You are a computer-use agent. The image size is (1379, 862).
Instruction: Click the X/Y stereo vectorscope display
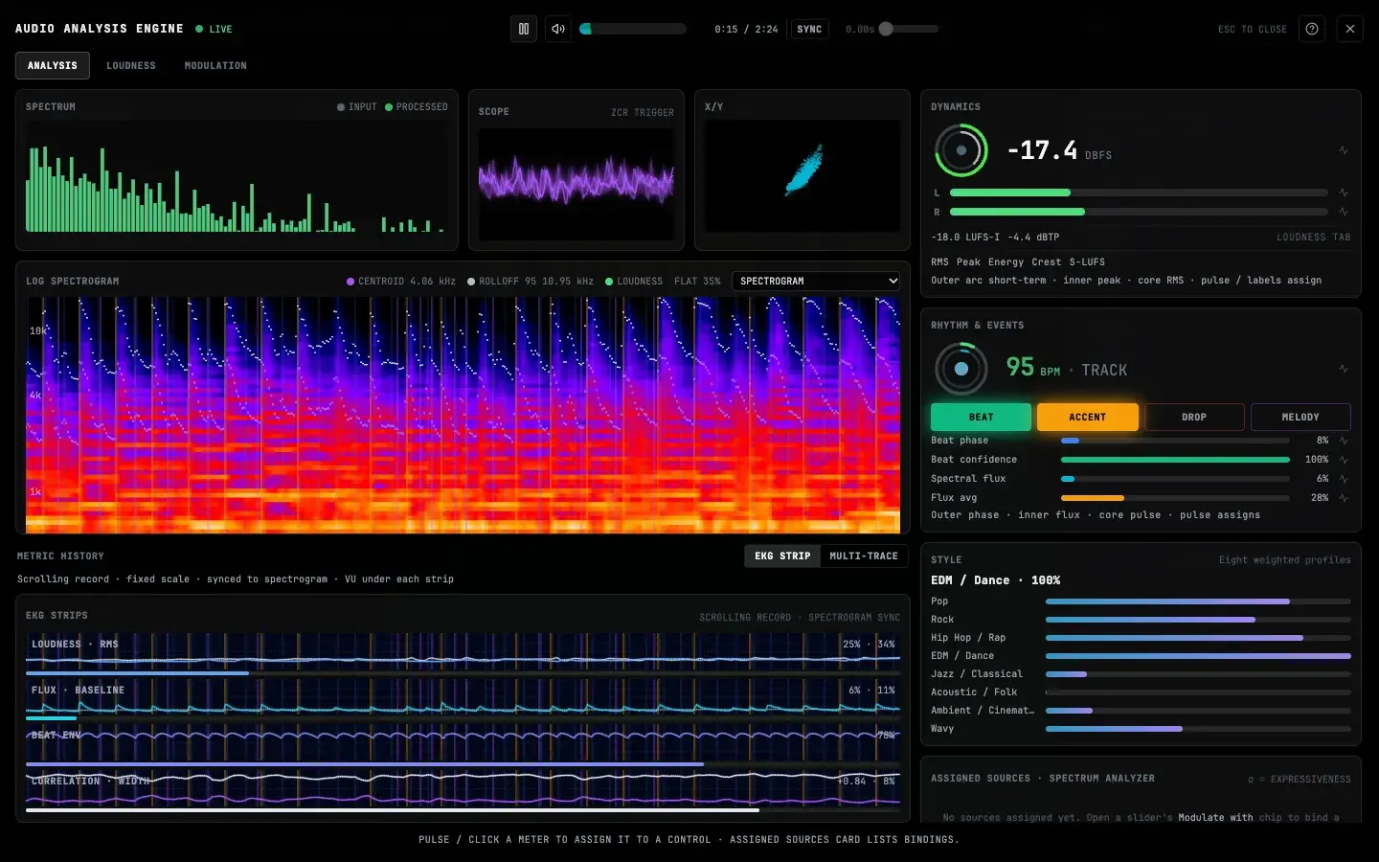coord(803,175)
